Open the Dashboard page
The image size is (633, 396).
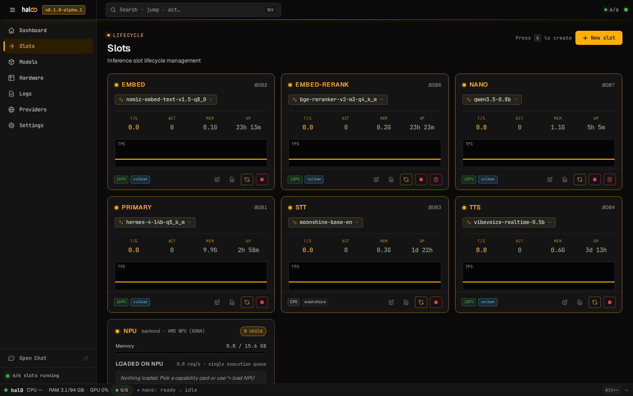click(48, 30)
